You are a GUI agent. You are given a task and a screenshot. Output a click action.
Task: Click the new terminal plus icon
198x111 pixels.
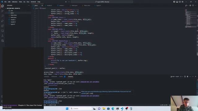click(181, 76)
